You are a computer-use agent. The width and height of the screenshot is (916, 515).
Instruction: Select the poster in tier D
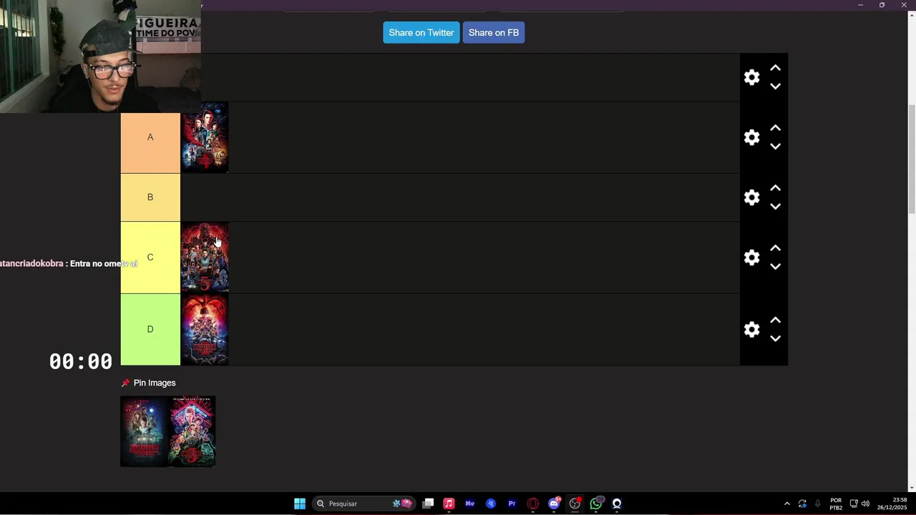tap(205, 329)
